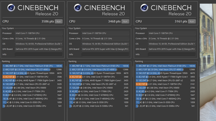
Task: Click the OS field in the 3161 panel
Action: pos(171,44)
